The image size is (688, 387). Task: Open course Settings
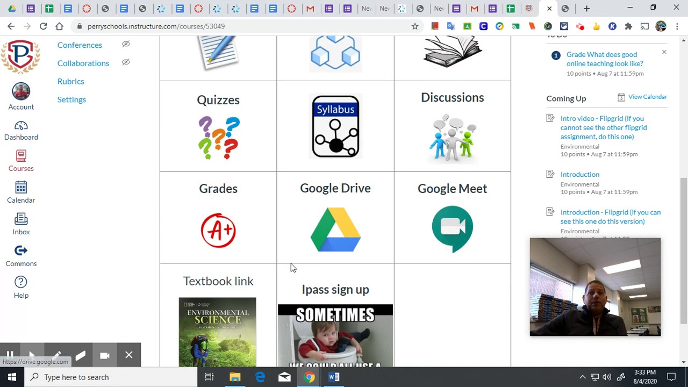(x=71, y=100)
